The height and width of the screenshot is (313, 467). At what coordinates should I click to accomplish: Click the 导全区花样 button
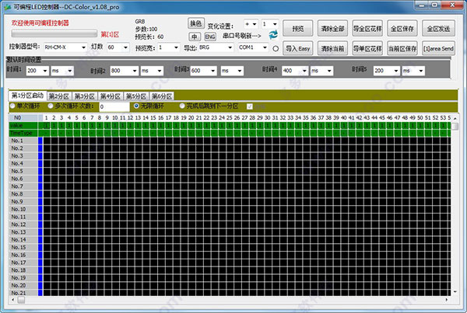[x=367, y=29]
